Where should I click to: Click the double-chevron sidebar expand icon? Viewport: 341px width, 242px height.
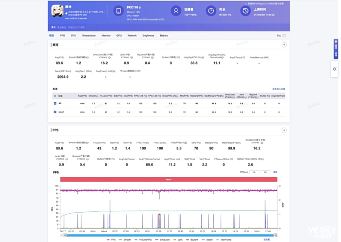(335, 69)
